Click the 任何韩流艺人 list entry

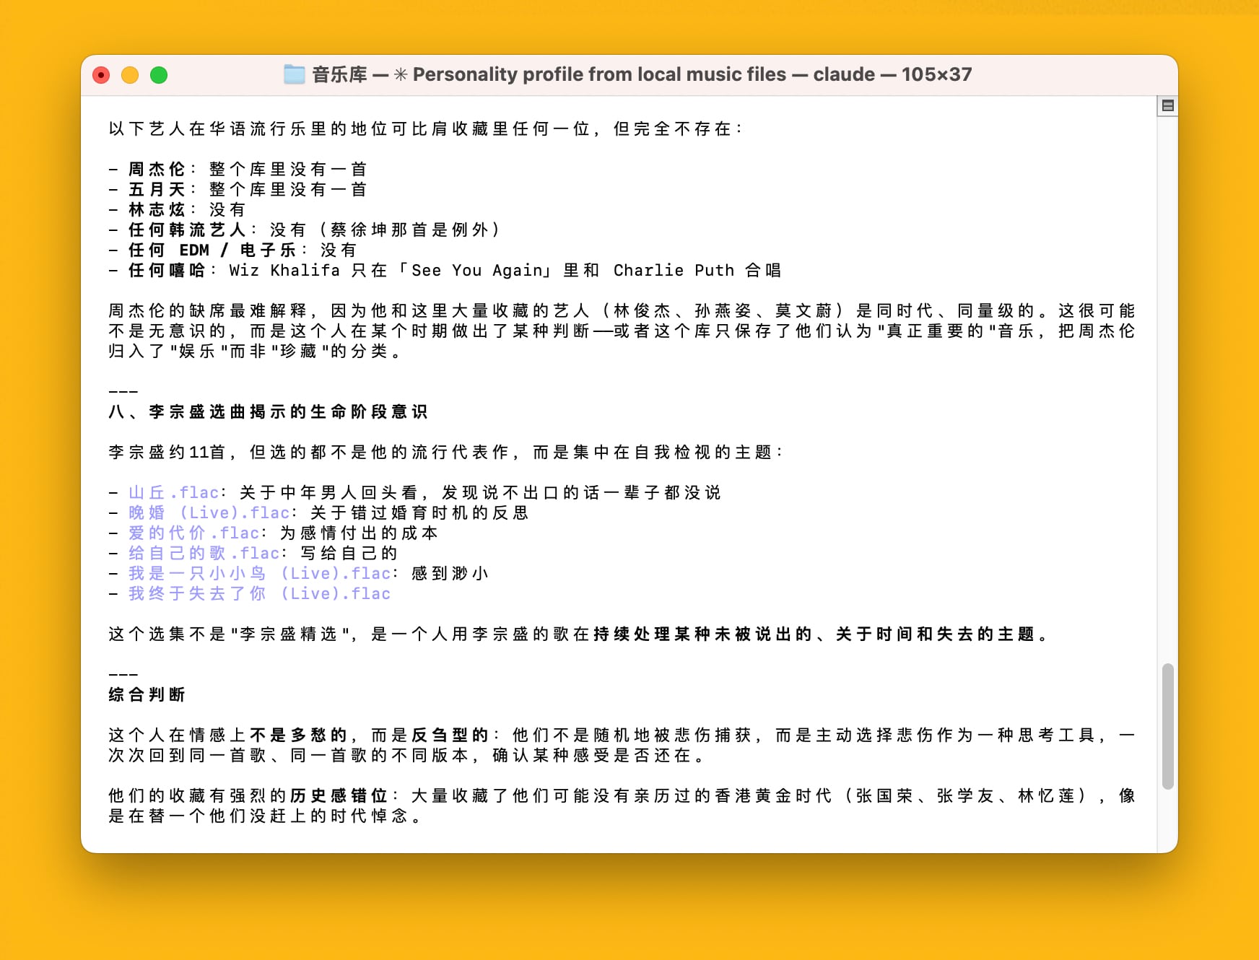(x=187, y=230)
